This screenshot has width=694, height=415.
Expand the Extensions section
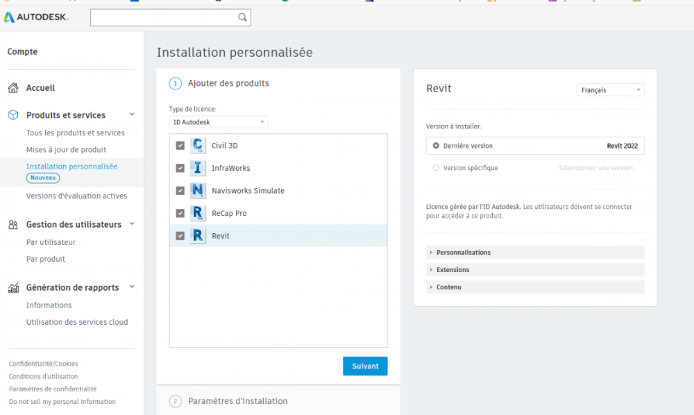click(535, 269)
